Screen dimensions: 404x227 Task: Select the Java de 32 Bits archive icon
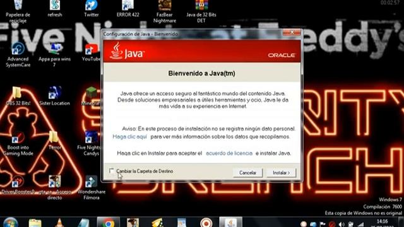pos(201,11)
